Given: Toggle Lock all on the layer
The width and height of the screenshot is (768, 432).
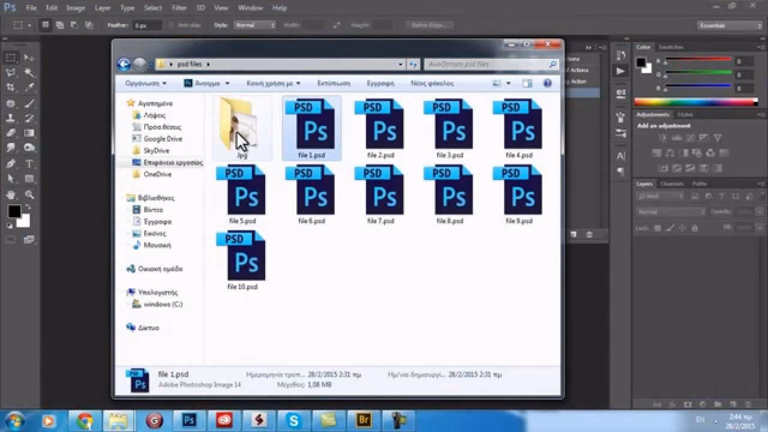Looking at the screenshot, I should [694, 227].
